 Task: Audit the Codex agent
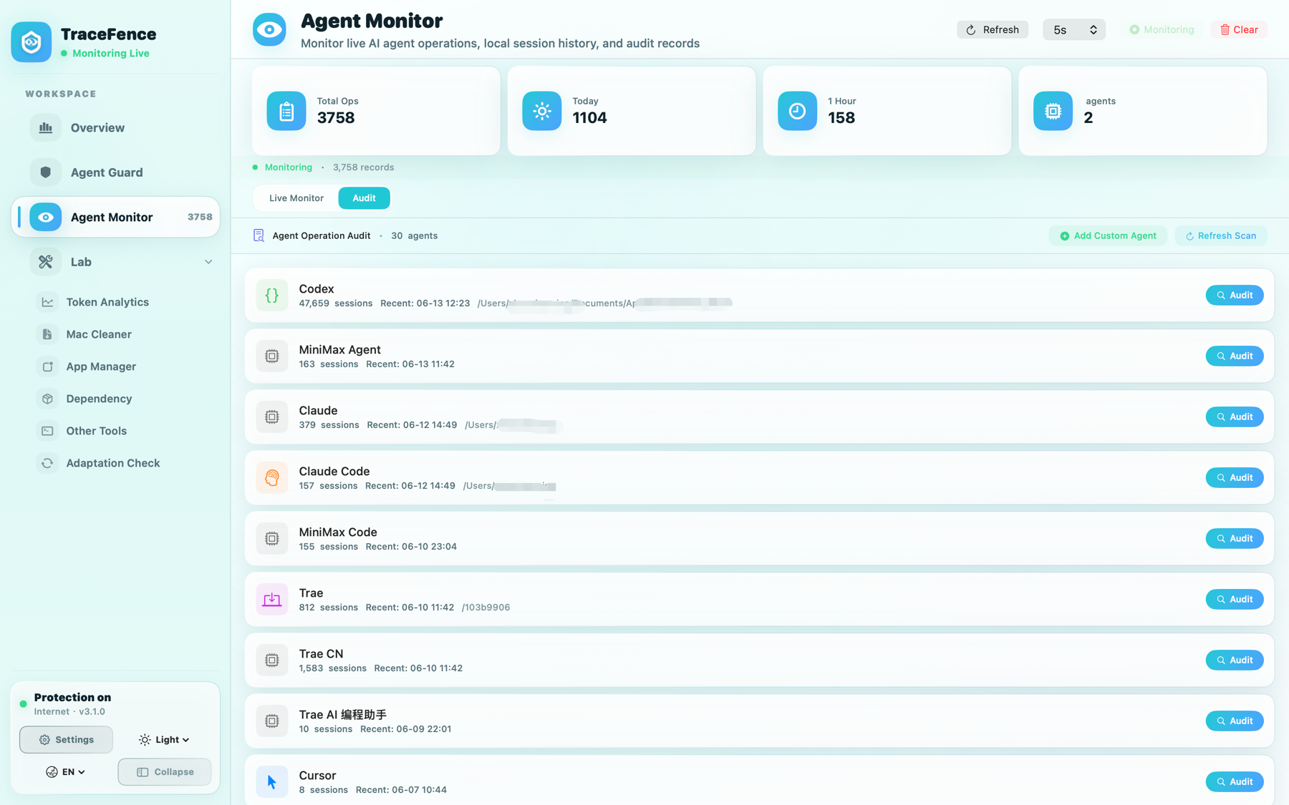click(1235, 295)
